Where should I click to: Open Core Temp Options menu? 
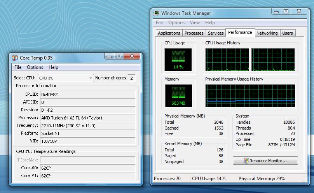tap(35, 67)
